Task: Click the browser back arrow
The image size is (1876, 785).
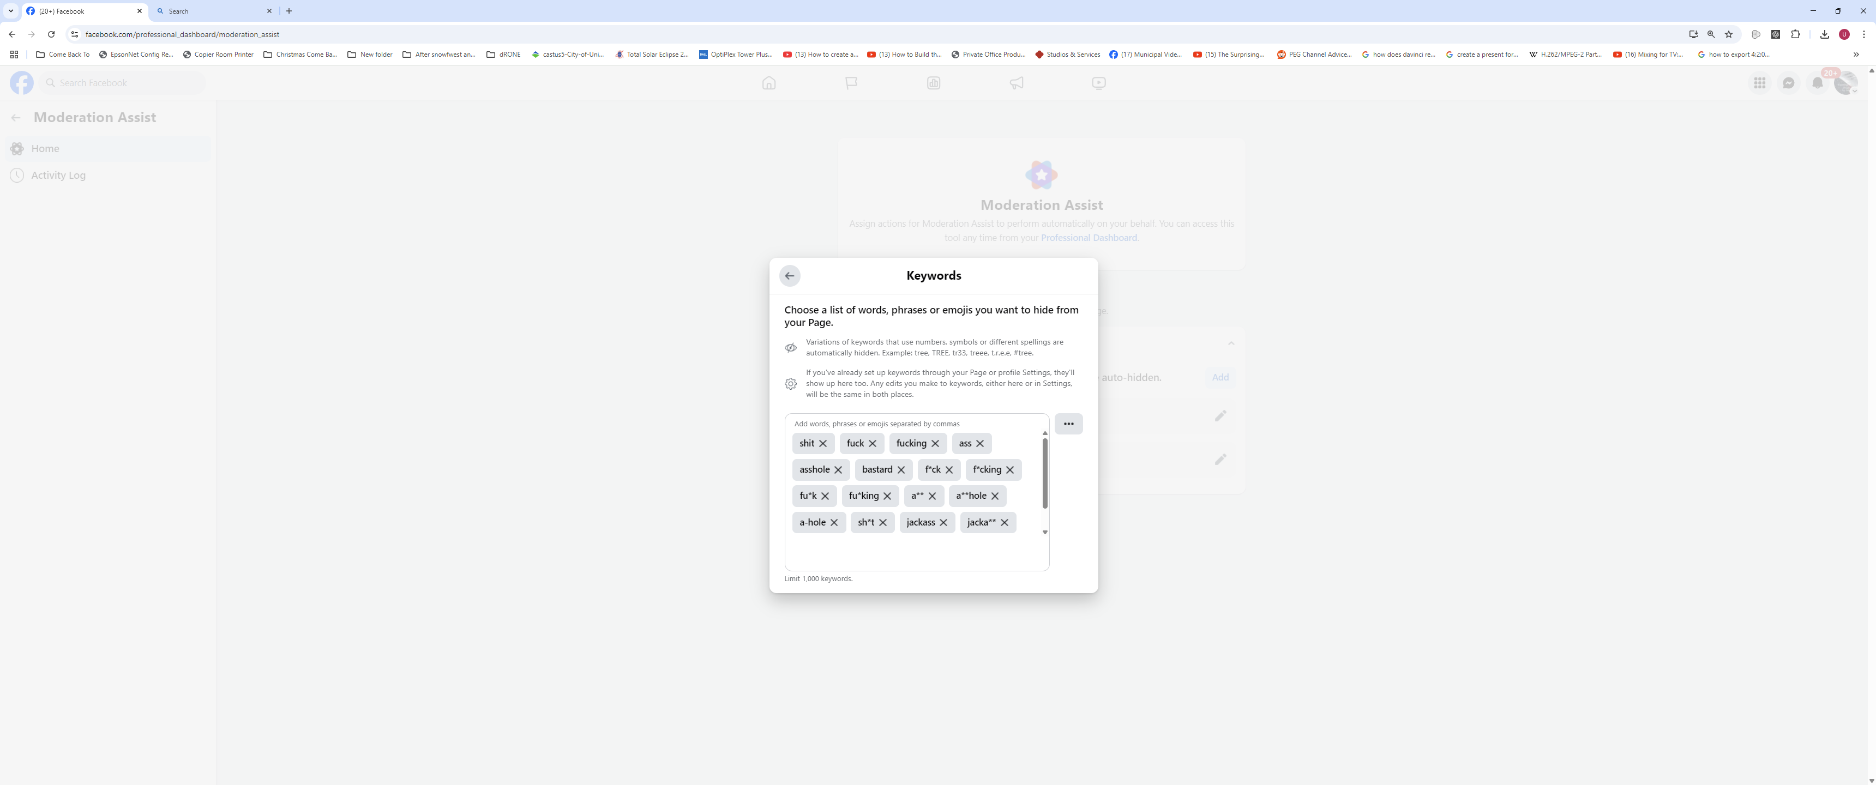Action: coord(13,34)
